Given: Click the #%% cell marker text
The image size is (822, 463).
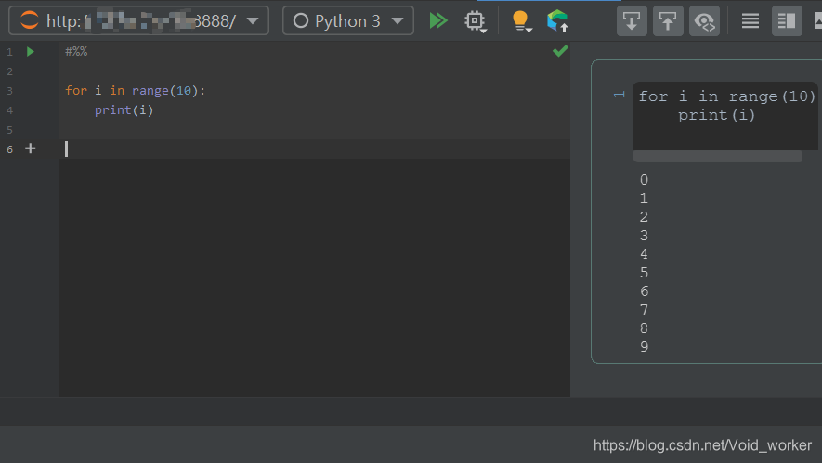Looking at the screenshot, I should 76,51.
